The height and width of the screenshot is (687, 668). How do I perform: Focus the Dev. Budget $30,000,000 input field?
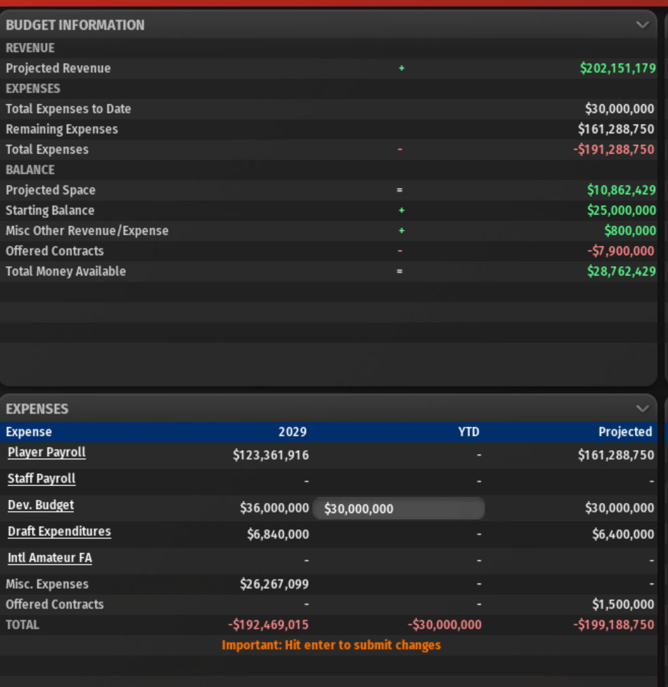[x=399, y=509]
